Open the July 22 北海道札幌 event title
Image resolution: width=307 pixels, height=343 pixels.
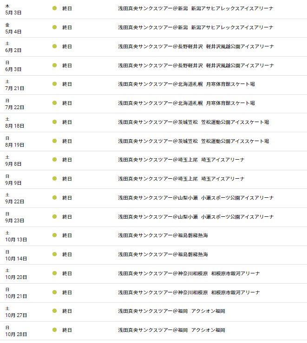point(186,103)
